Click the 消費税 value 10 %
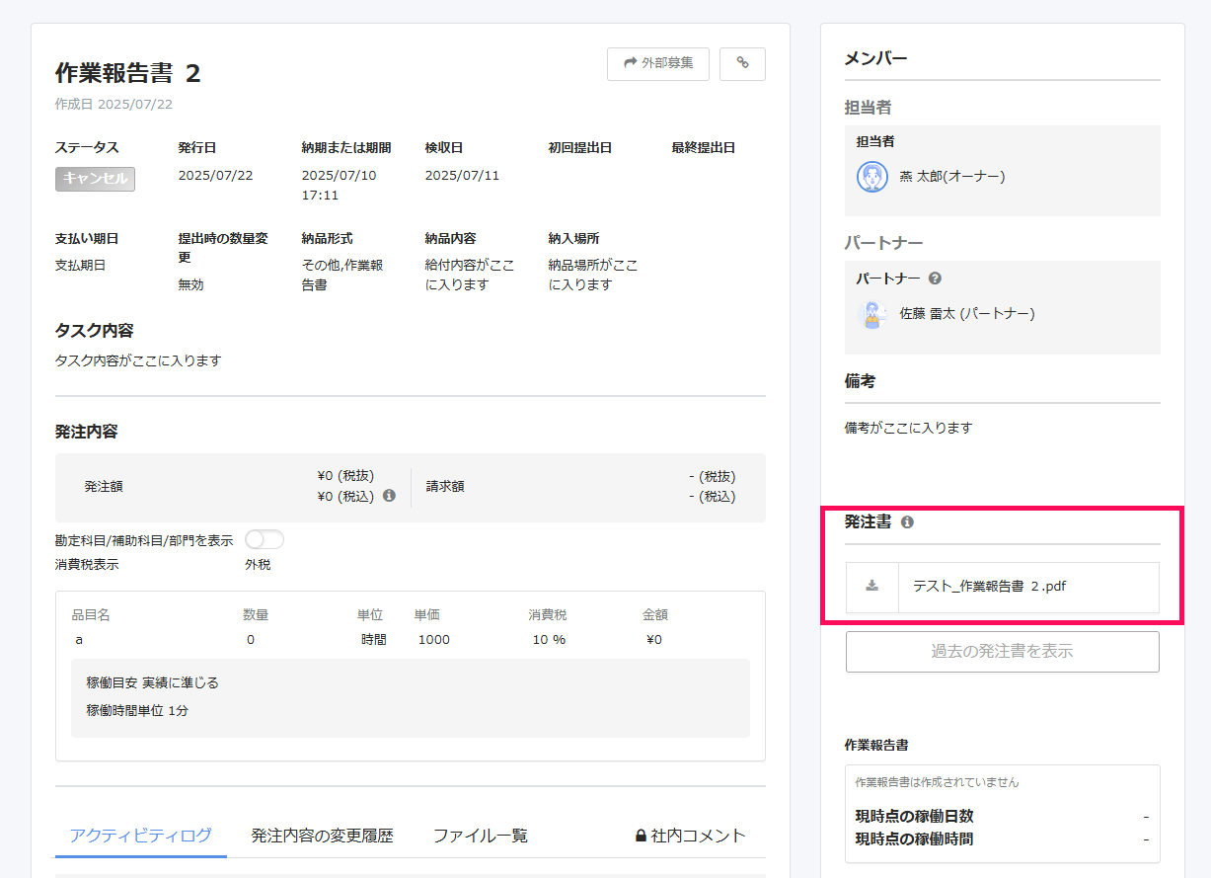1211x878 pixels. point(549,640)
